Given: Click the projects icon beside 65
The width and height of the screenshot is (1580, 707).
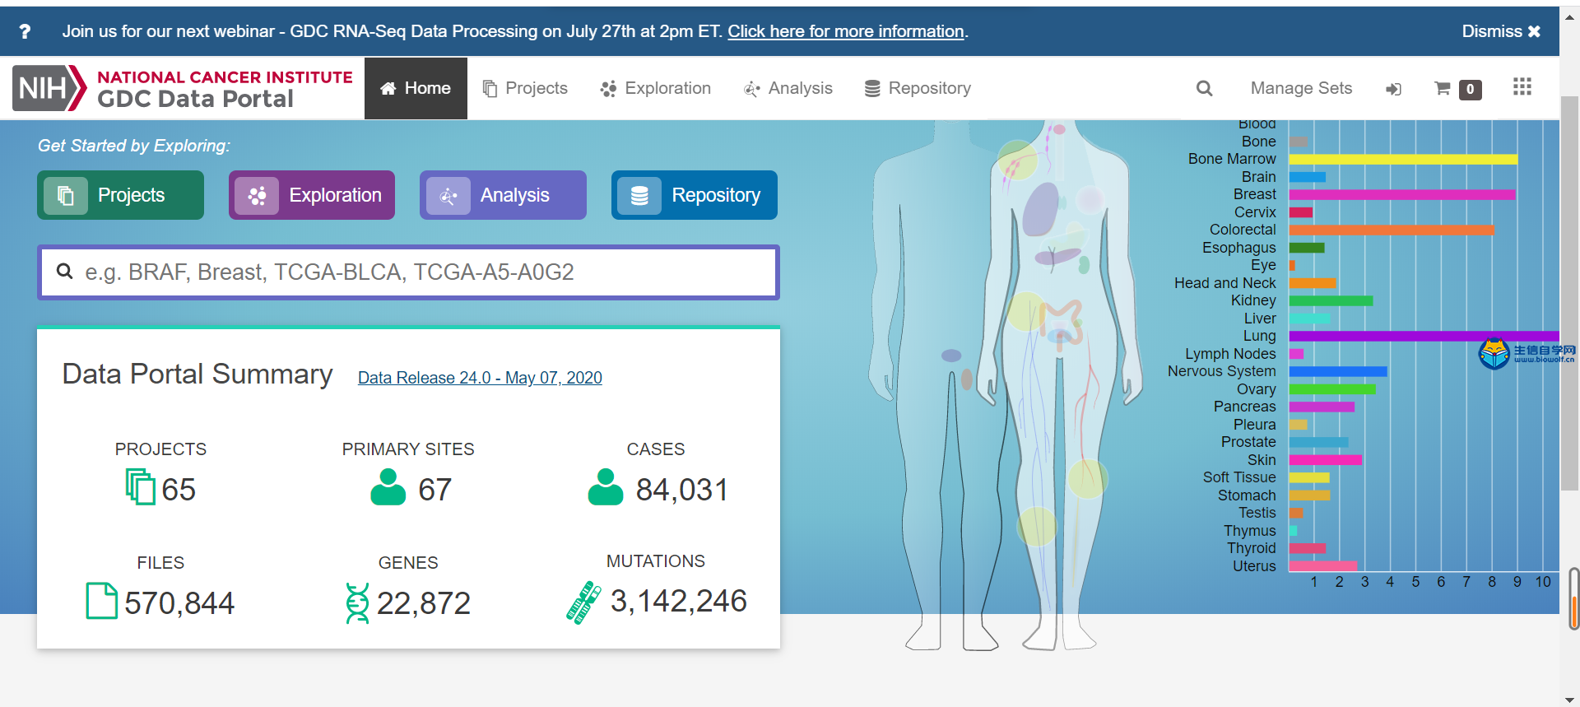Looking at the screenshot, I should click(140, 486).
